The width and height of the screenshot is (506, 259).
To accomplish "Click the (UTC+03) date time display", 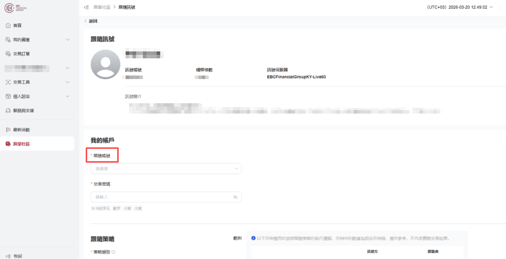I will (x=457, y=7).
